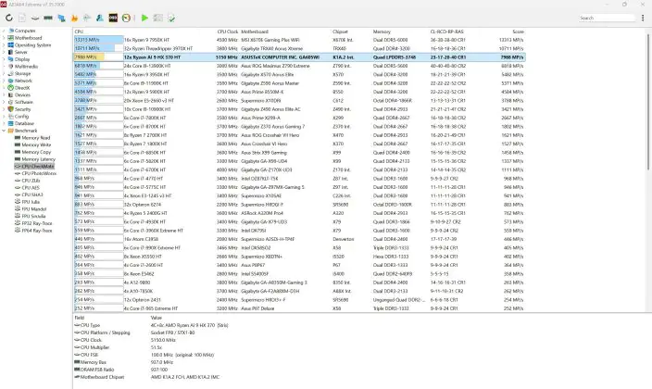Viewport: 652px width, 389px height.
Task: Launch disk benchmark drive icon in toolbar
Action: tap(35, 18)
